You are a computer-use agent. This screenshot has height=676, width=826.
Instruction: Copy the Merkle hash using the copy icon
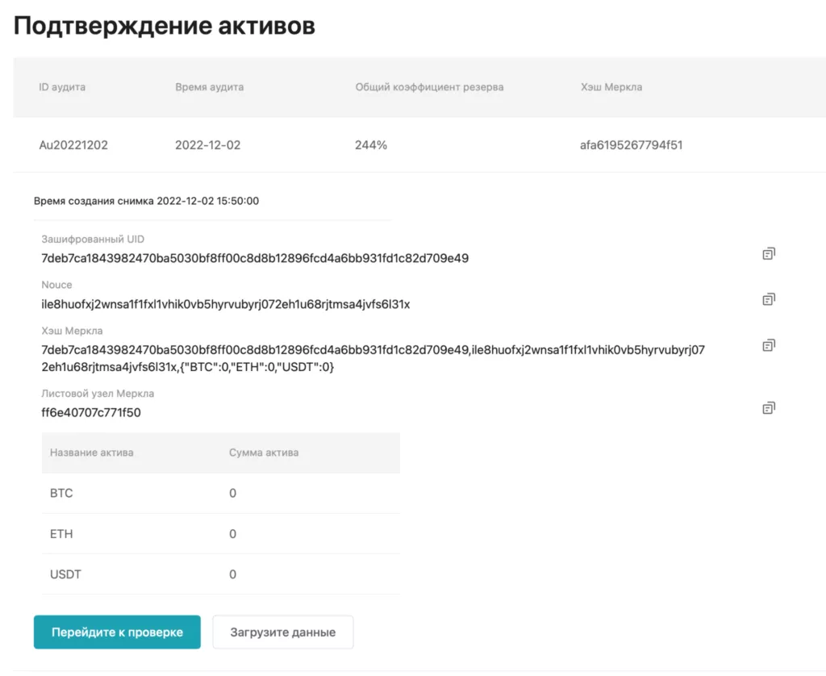[x=768, y=344]
